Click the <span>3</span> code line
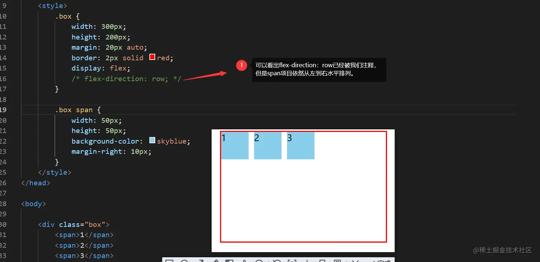This screenshot has height=262, width=540. (84, 256)
